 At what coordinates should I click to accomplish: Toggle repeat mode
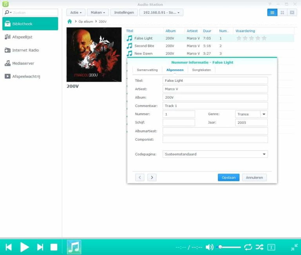click(x=248, y=247)
